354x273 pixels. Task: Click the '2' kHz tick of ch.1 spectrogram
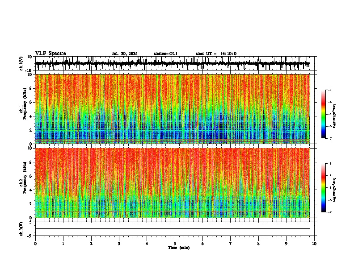tap(31, 130)
